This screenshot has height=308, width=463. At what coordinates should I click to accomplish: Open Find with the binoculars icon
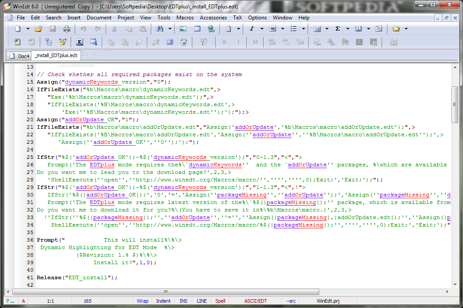click(x=160, y=29)
